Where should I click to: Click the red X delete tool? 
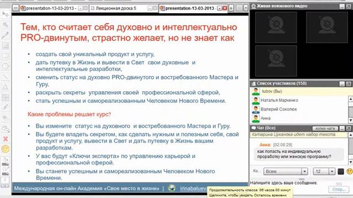[x=6, y=139]
